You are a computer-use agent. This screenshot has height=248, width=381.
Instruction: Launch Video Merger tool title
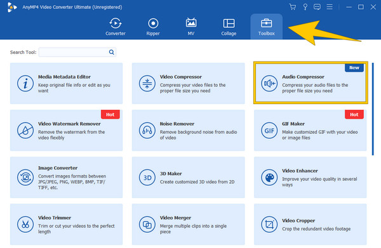[175, 218]
